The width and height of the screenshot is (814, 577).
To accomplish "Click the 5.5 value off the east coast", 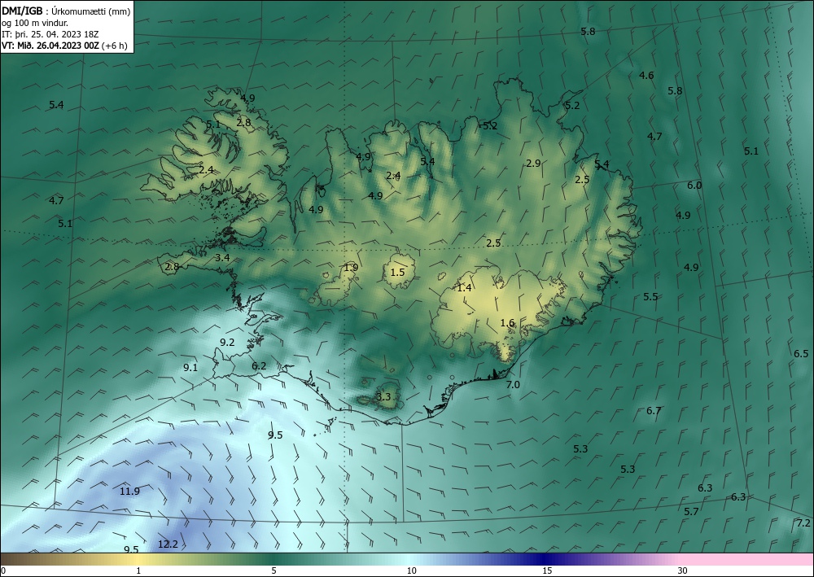I will (650, 297).
